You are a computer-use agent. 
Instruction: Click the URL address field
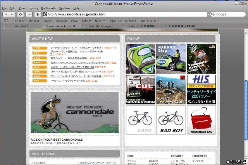click(125, 14)
